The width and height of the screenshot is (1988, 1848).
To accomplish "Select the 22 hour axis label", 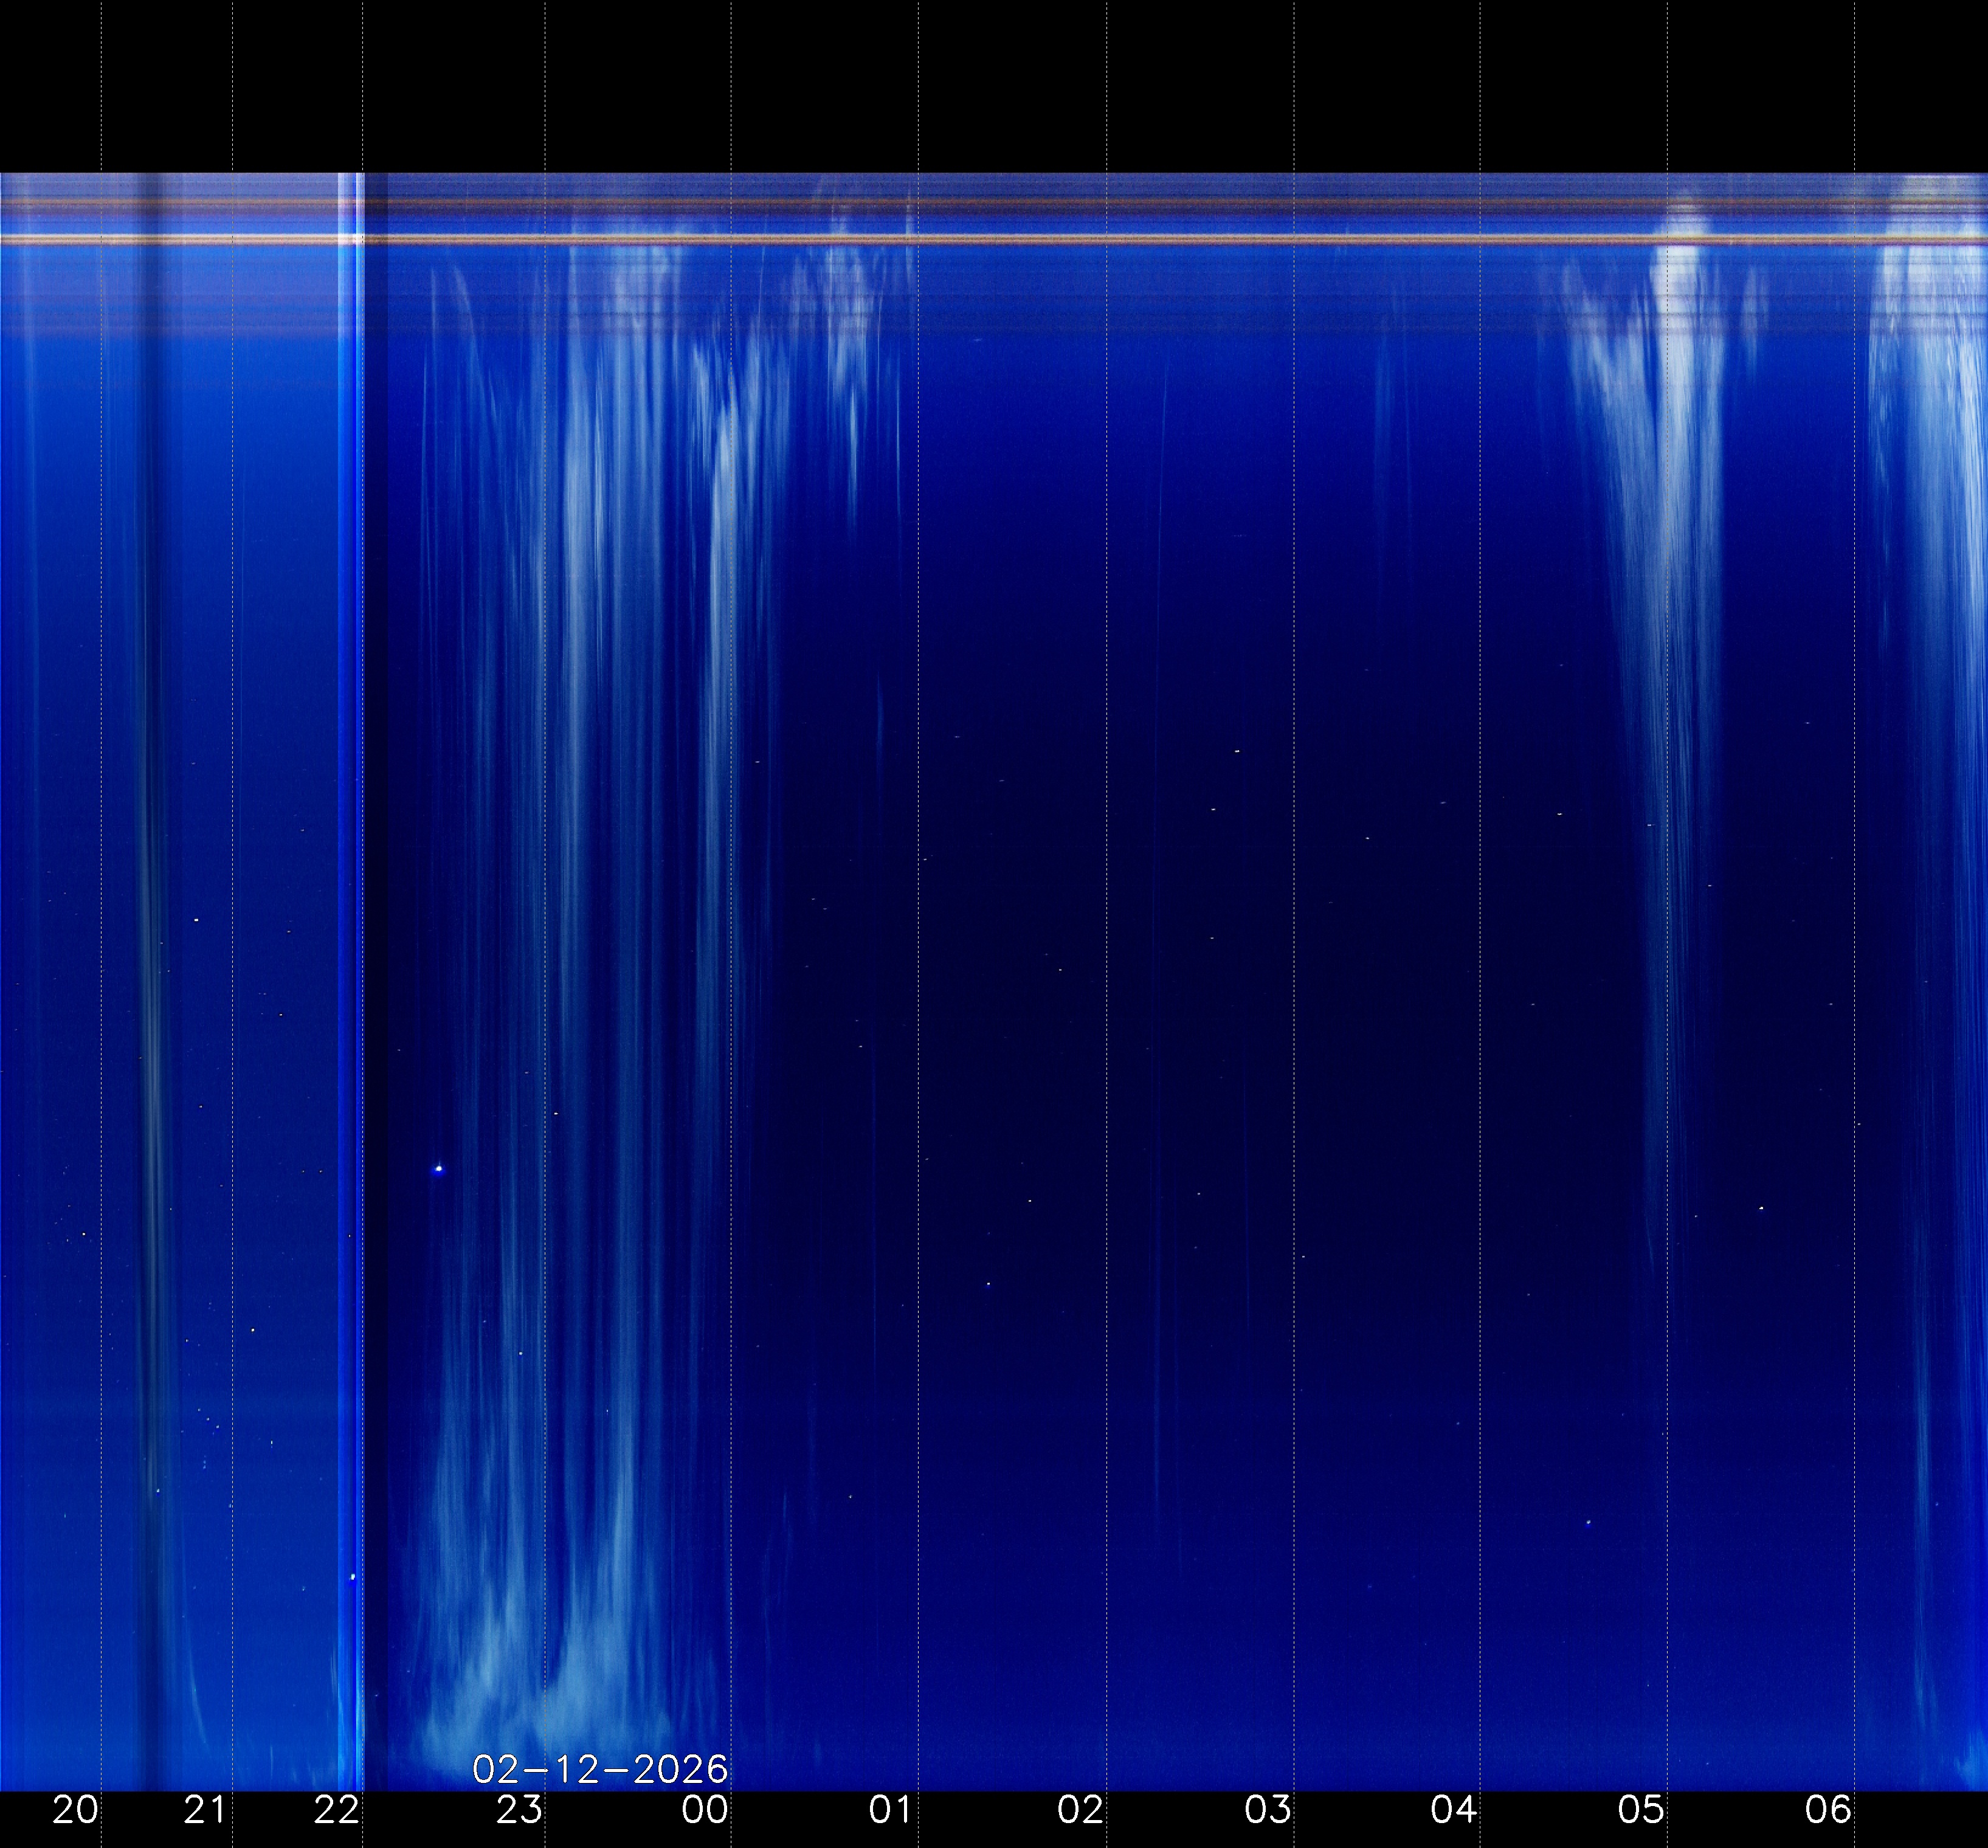I will 336,1809.
